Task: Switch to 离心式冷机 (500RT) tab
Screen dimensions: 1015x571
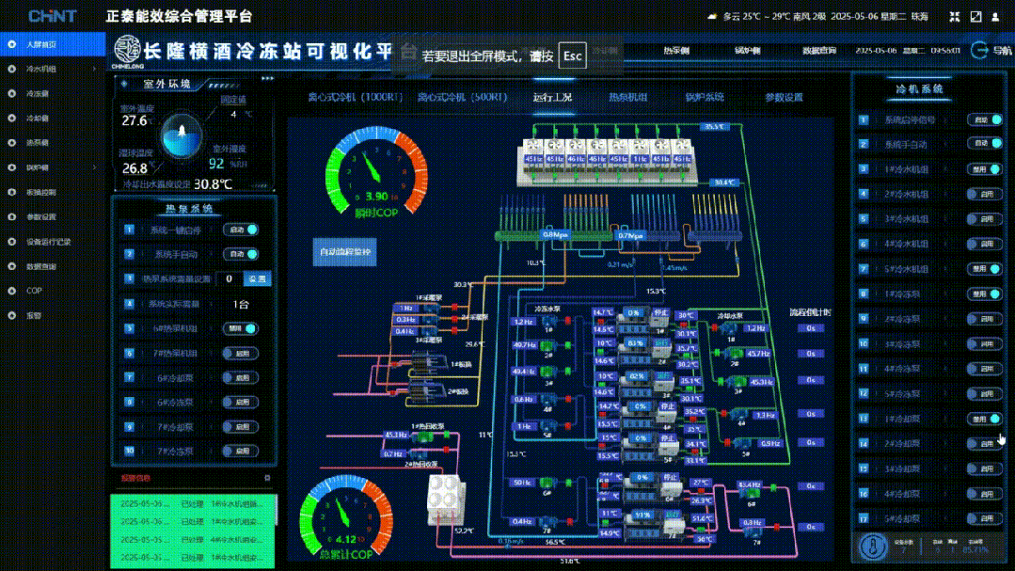Action: [x=462, y=97]
